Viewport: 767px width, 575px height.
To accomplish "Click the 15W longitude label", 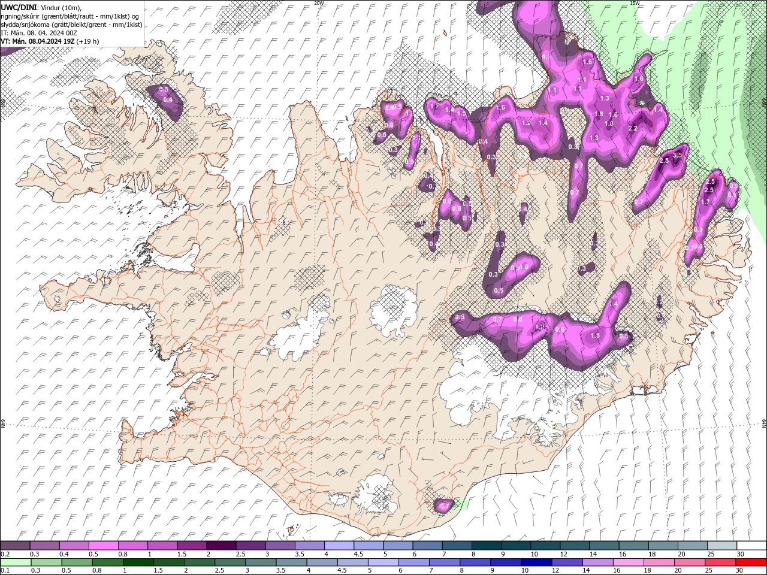I will pos(635,3).
